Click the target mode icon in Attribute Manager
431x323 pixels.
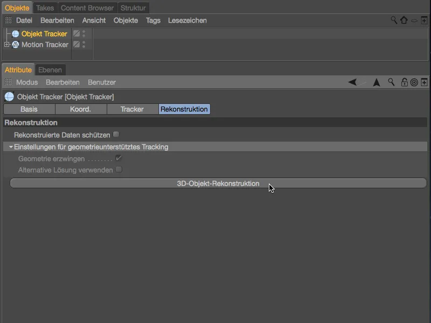click(414, 82)
